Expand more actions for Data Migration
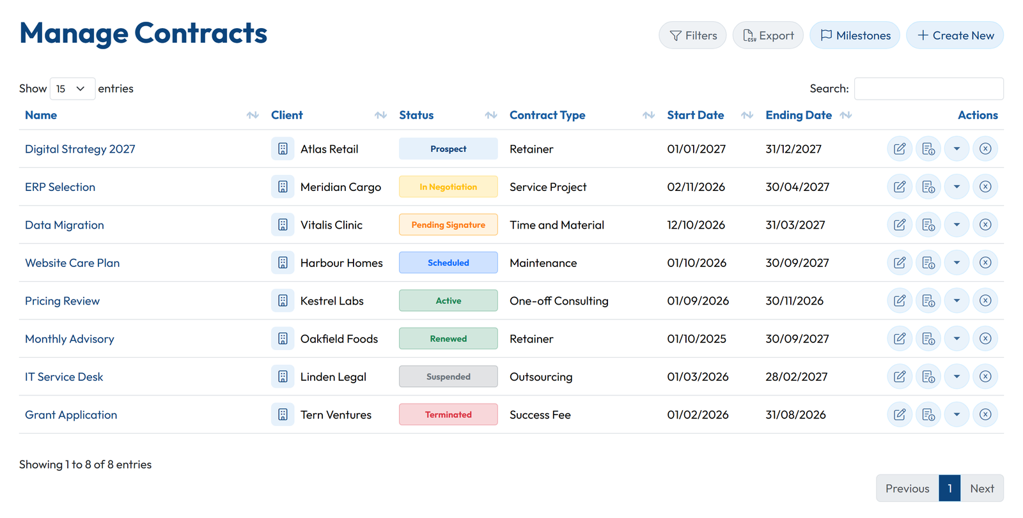 point(957,225)
